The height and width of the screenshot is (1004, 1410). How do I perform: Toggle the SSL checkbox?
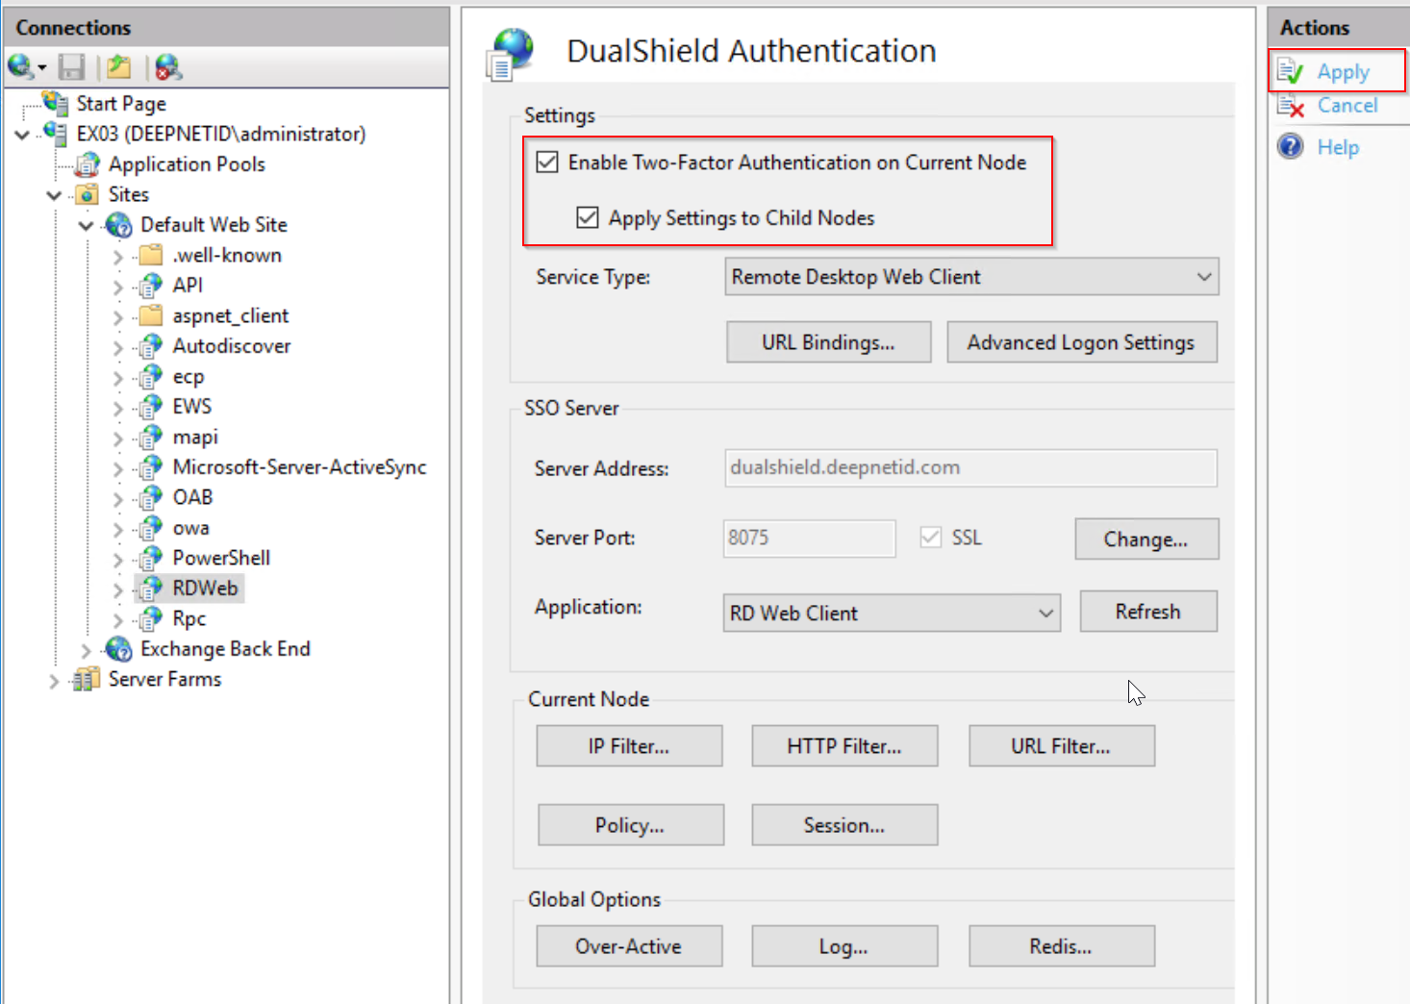coord(930,538)
